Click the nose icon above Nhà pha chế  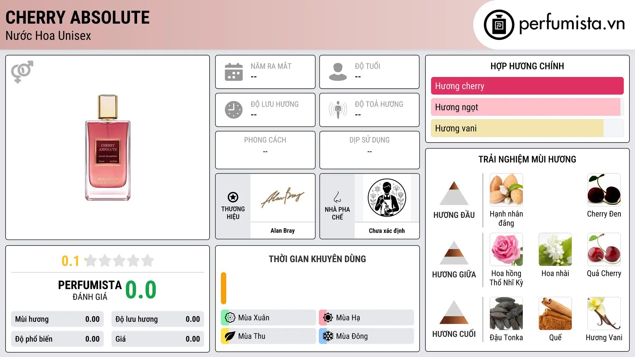(x=337, y=197)
